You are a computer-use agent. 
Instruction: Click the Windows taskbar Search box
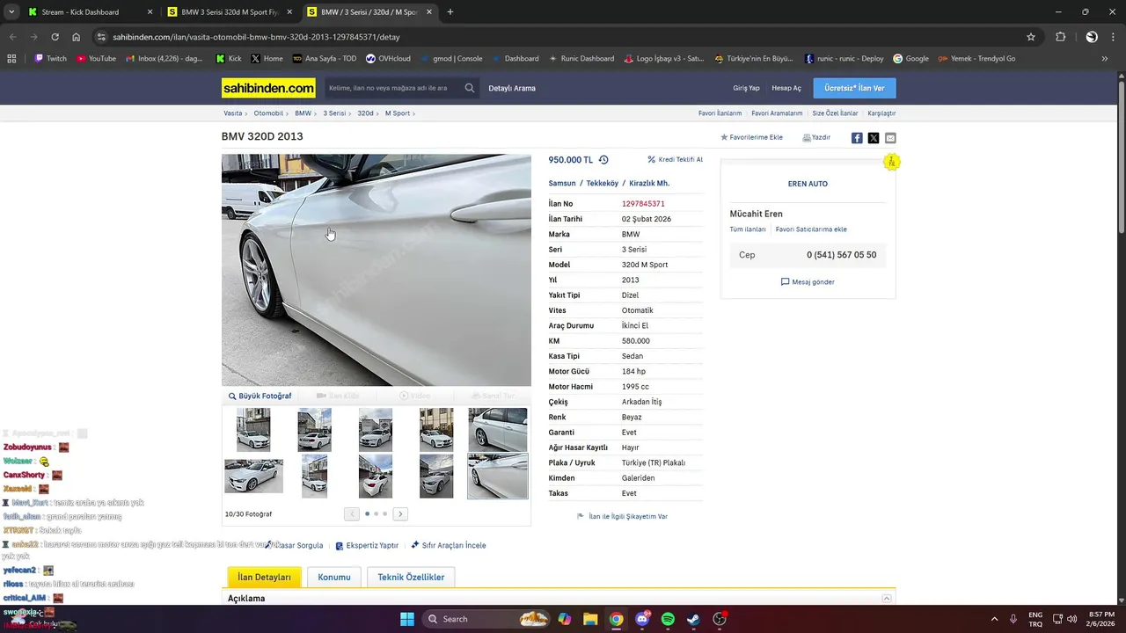[486, 619]
